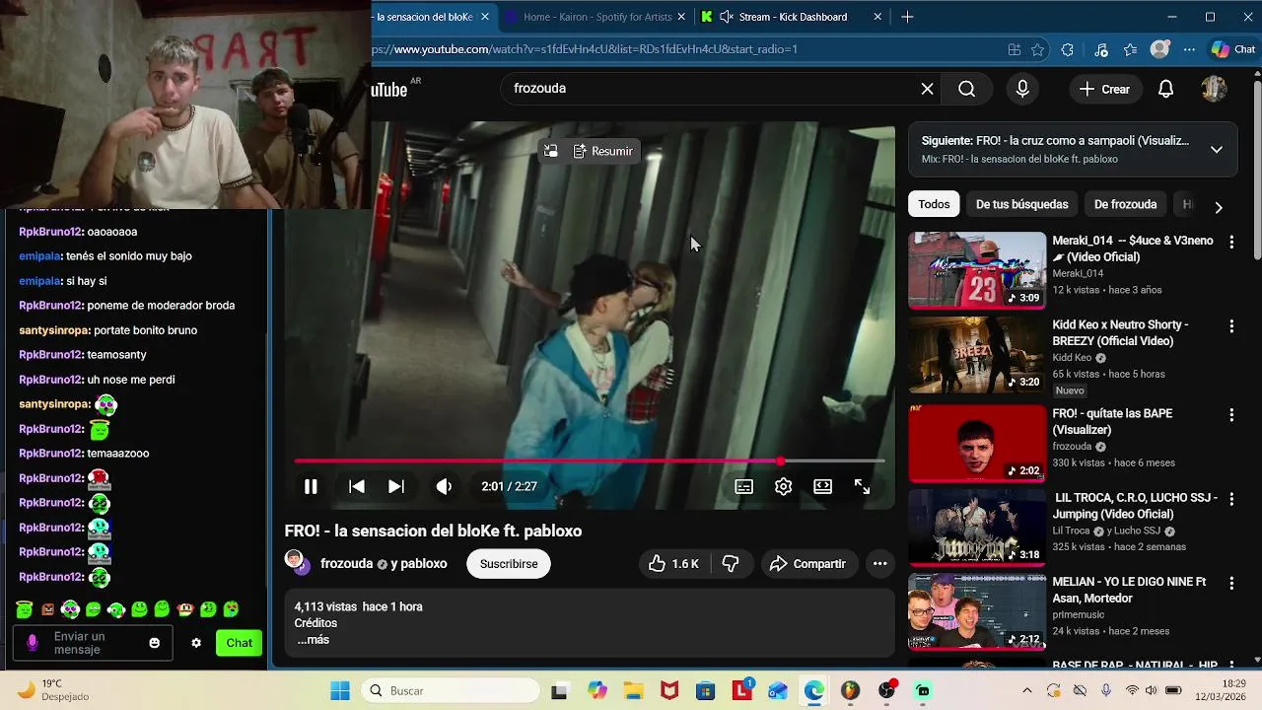This screenshot has height=710, width=1262.
Task: Open the weather widget 19°C
Action: tap(54, 690)
